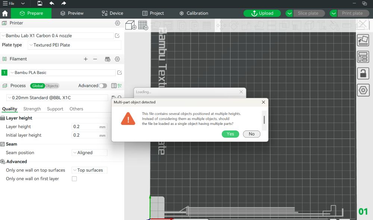Switch to the Preview tab

[x=72, y=13]
